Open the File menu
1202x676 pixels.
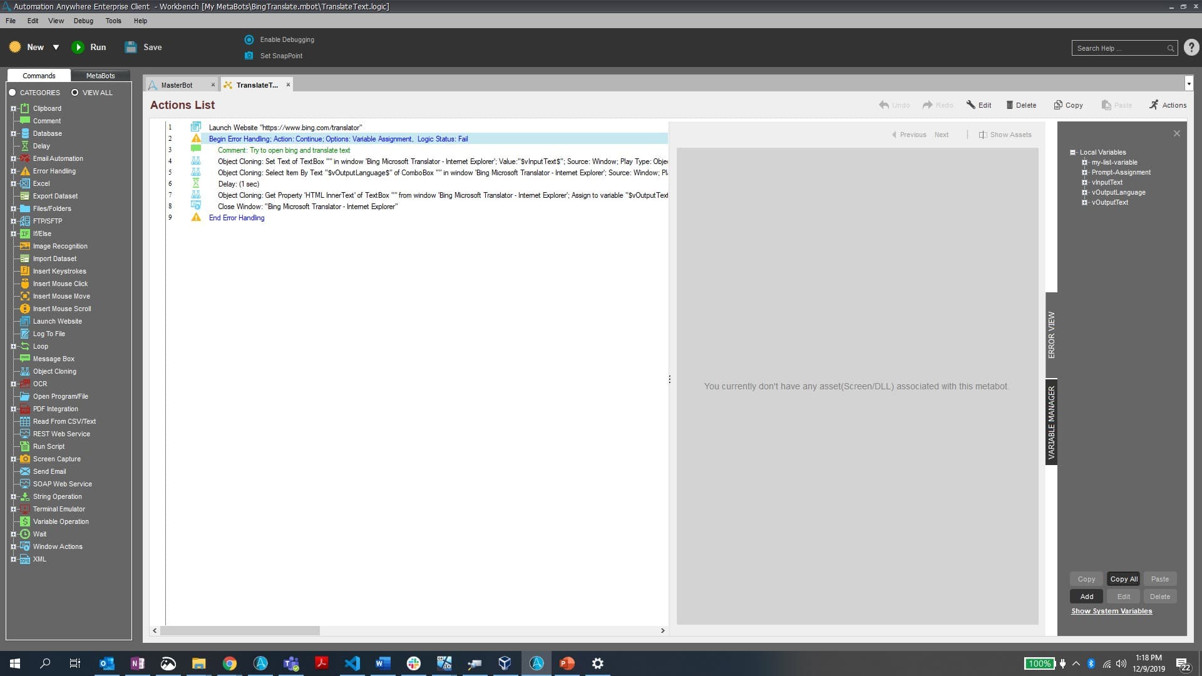(x=11, y=21)
